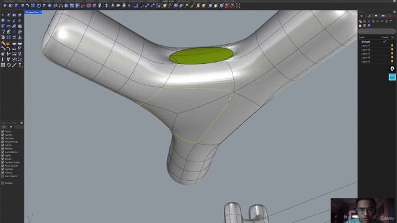Toggle Annotations selection filter checkbox
Image resolution: width=397 pixels, height=223 pixels.
pyautogui.click(x=2, y=152)
